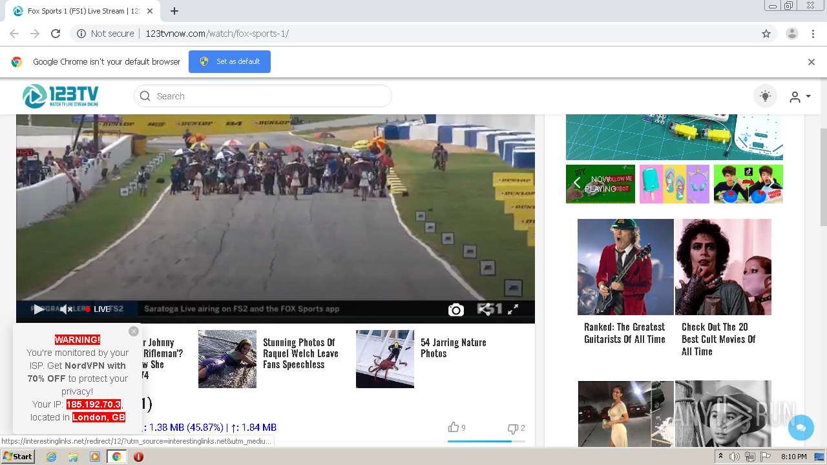Click the taskbar clock 8:10 PM
Screen dimensions: 827x465
(793, 457)
